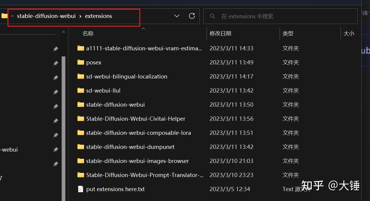Navigate to stable-diffusion-webui via the breadcrumb
The width and height of the screenshot is (370, 201).
pyautogui.click(x=46, y=16)
